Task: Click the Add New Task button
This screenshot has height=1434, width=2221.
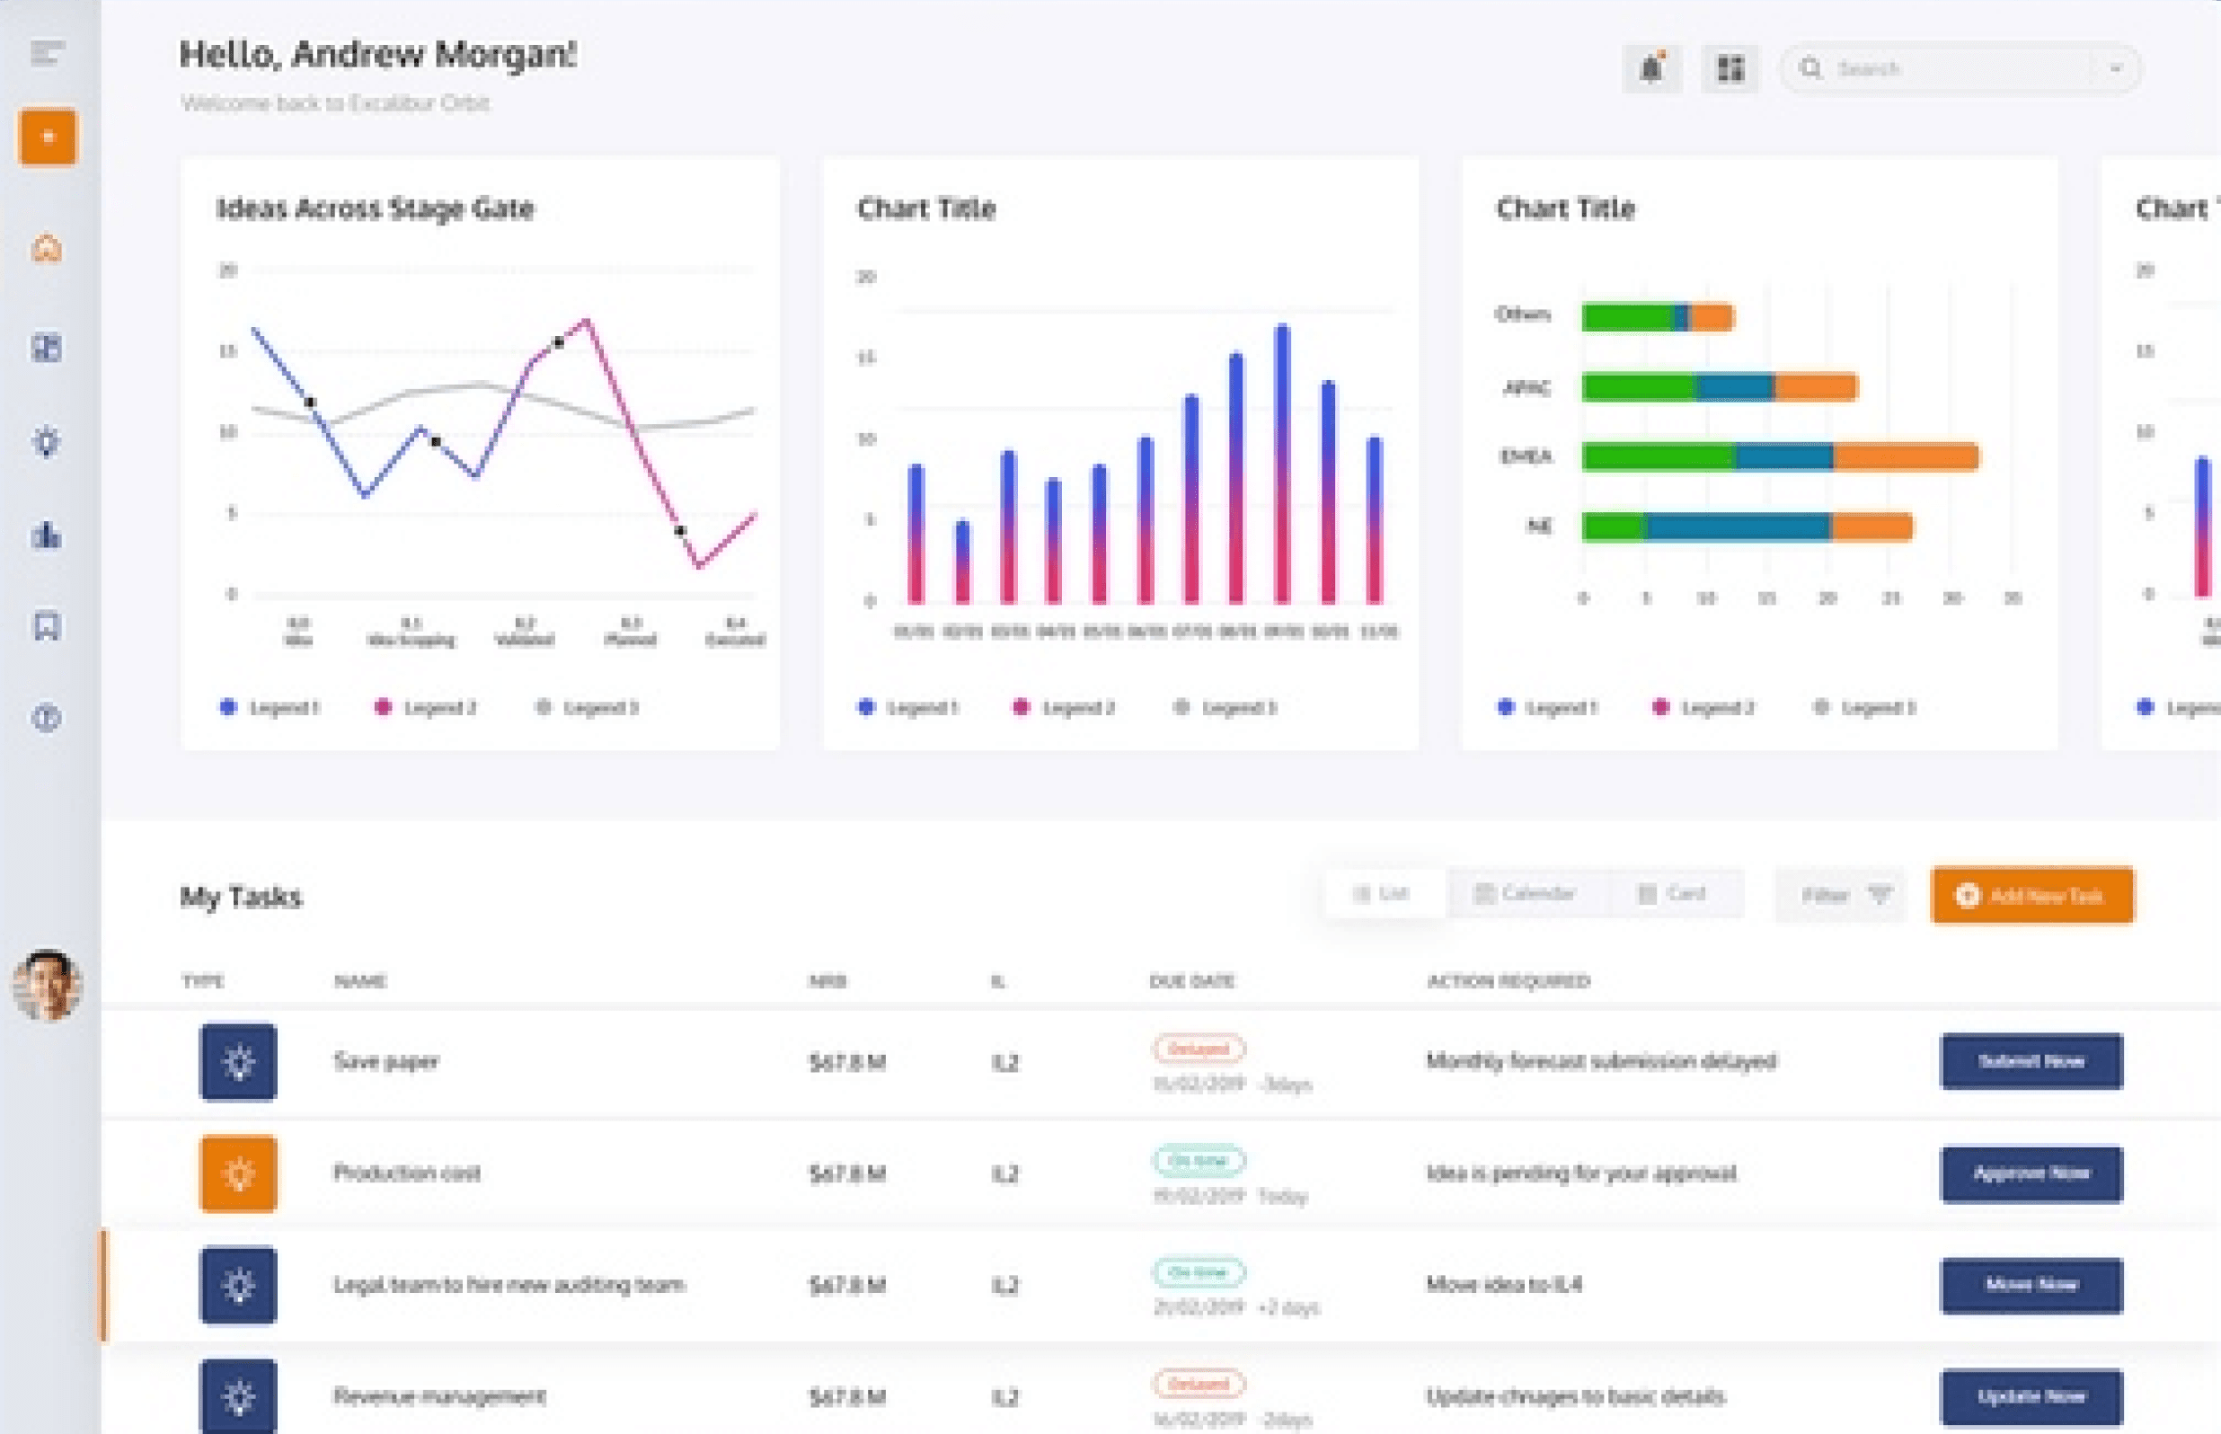Action: pyautogui.click(x=2032, y=896)
